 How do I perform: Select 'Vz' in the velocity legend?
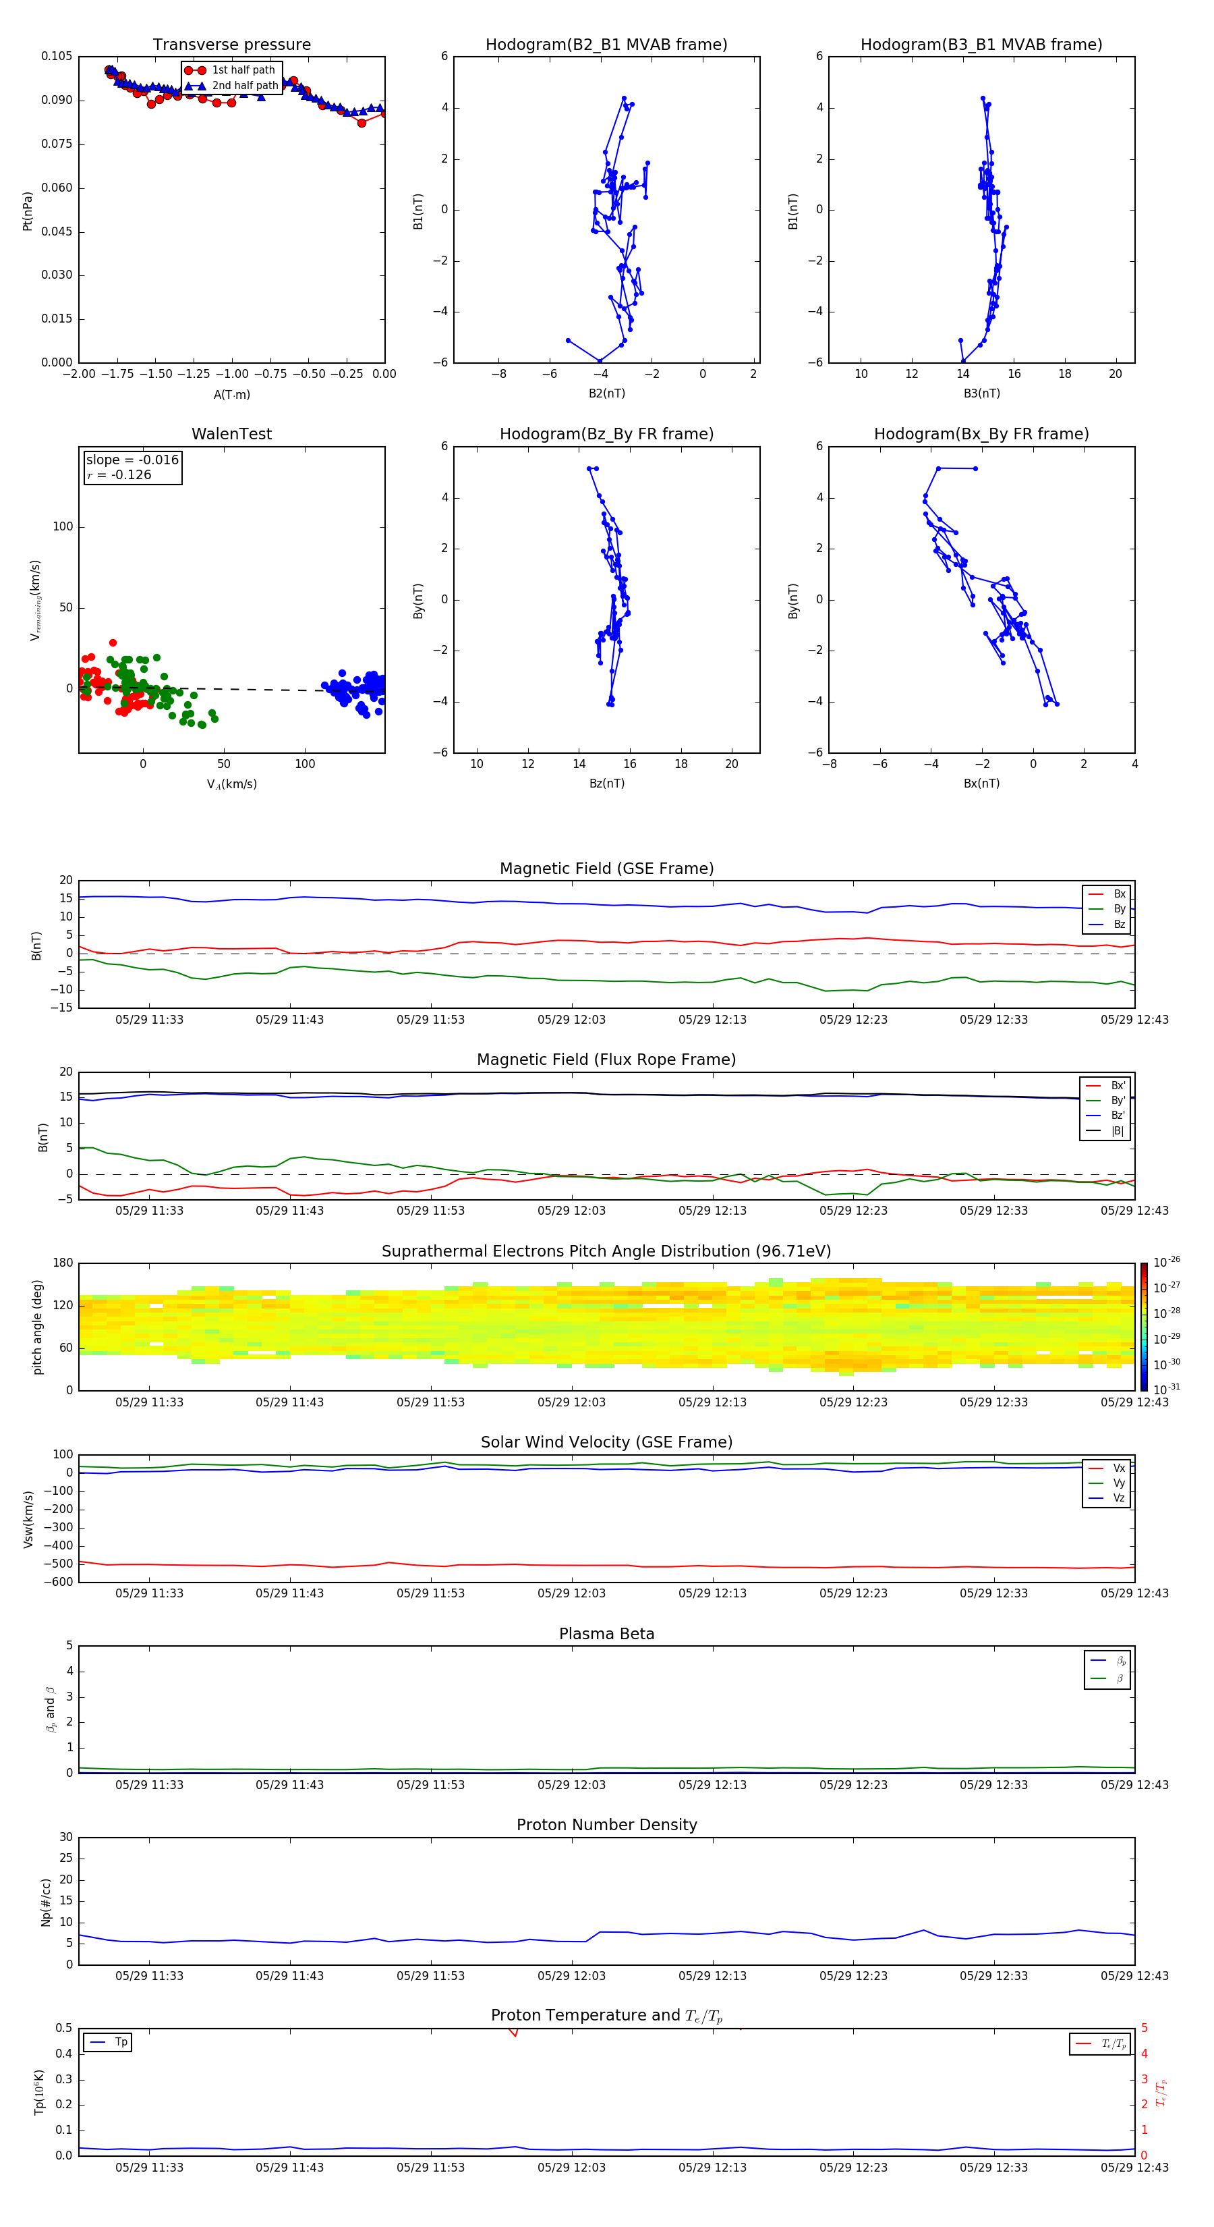[x=1107, y=1499]
